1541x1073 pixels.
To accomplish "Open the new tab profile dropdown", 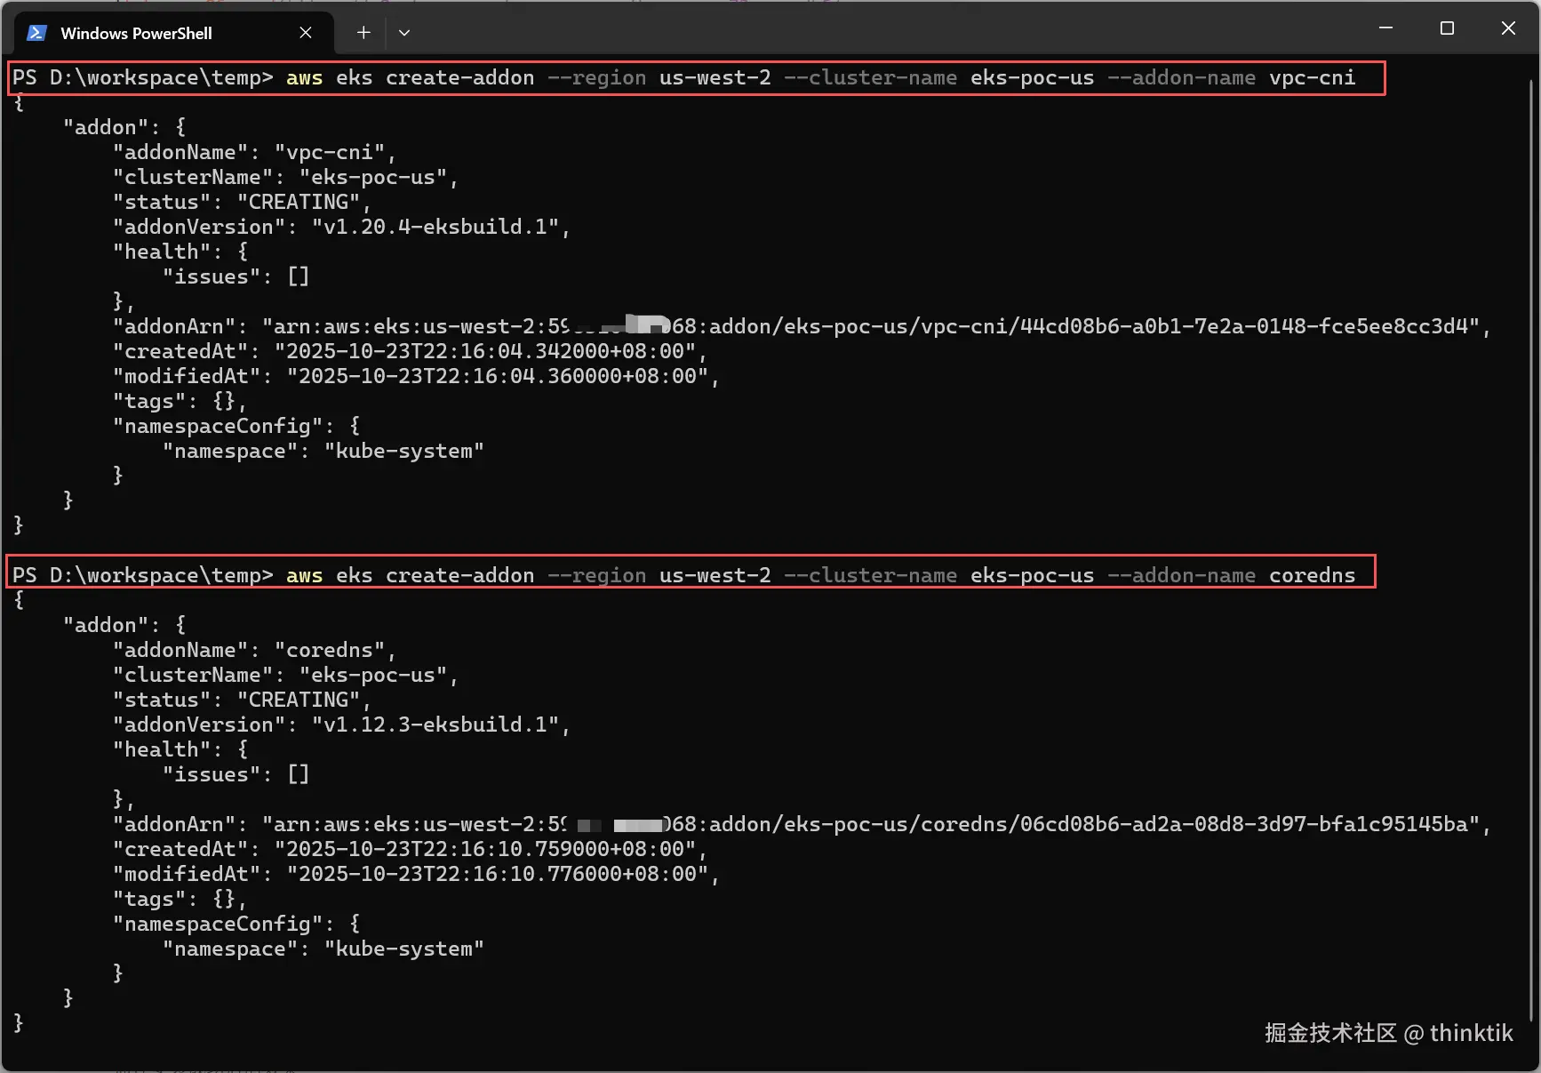I will 404,33.
